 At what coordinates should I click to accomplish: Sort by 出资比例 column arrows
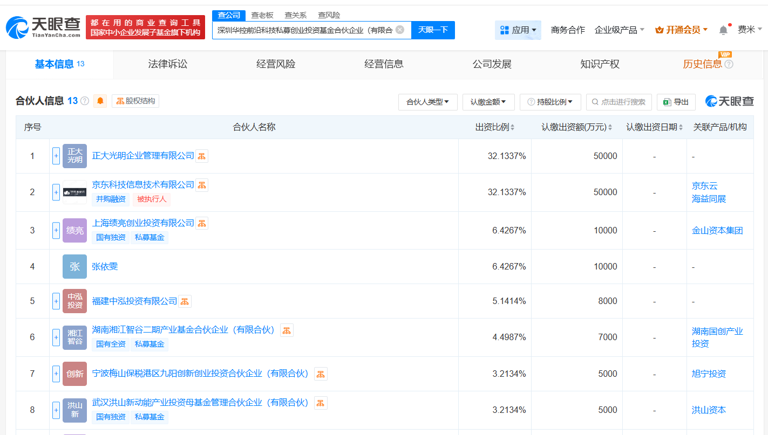coord(512,128)
